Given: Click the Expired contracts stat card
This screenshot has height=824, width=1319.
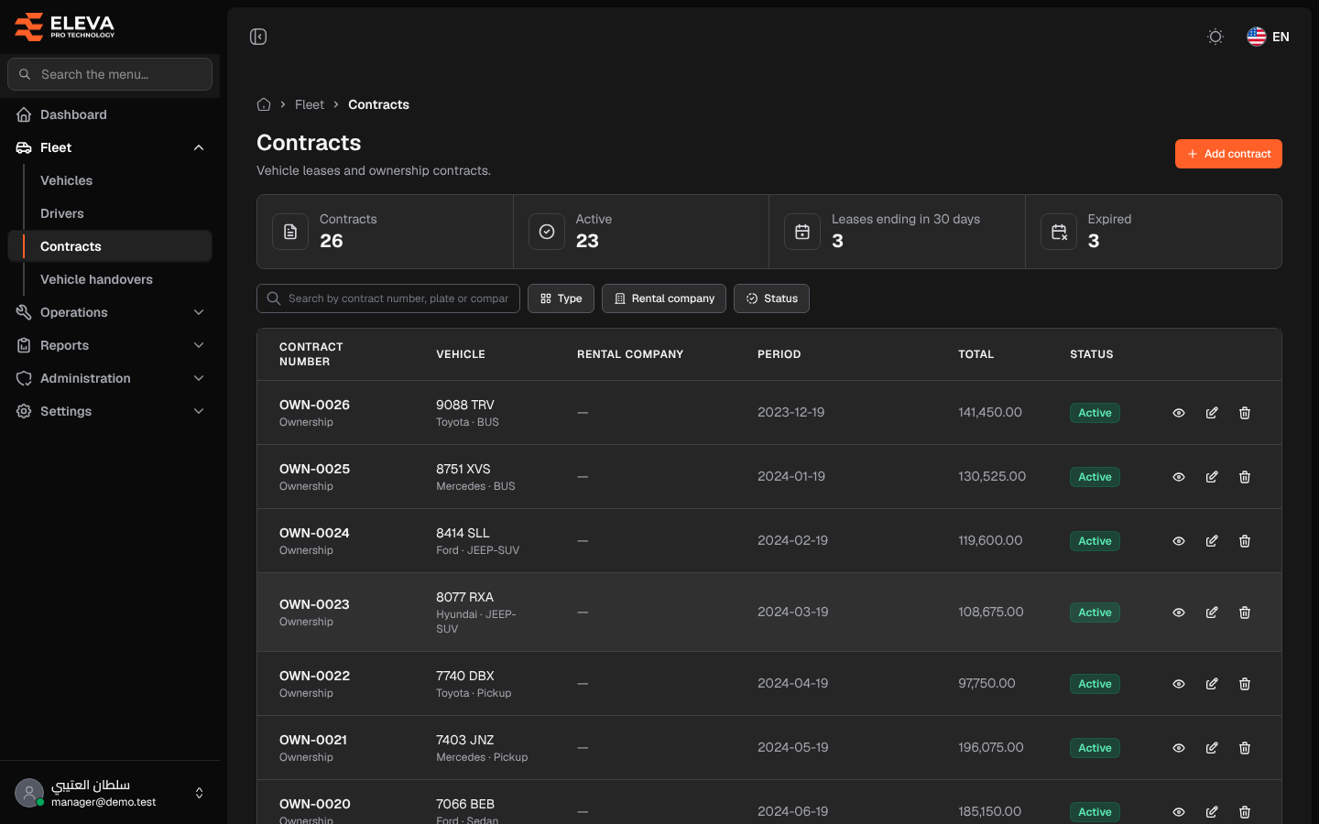Looking at the screenshot, I should [1153, 232].
